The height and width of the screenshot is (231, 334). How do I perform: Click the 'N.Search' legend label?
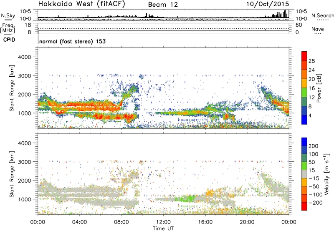pyautogui.click(x=323, y=15)
